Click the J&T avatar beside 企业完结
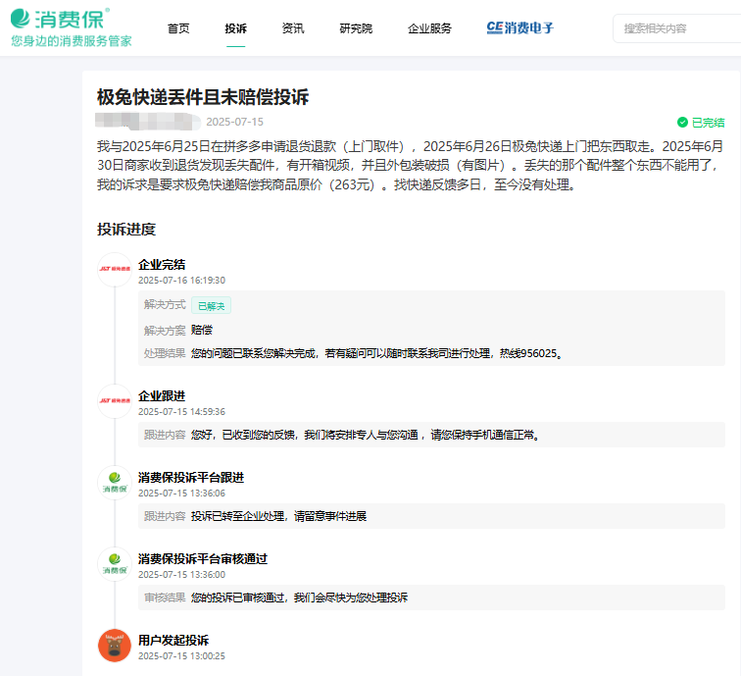The image size is (741, 676). 115,269
